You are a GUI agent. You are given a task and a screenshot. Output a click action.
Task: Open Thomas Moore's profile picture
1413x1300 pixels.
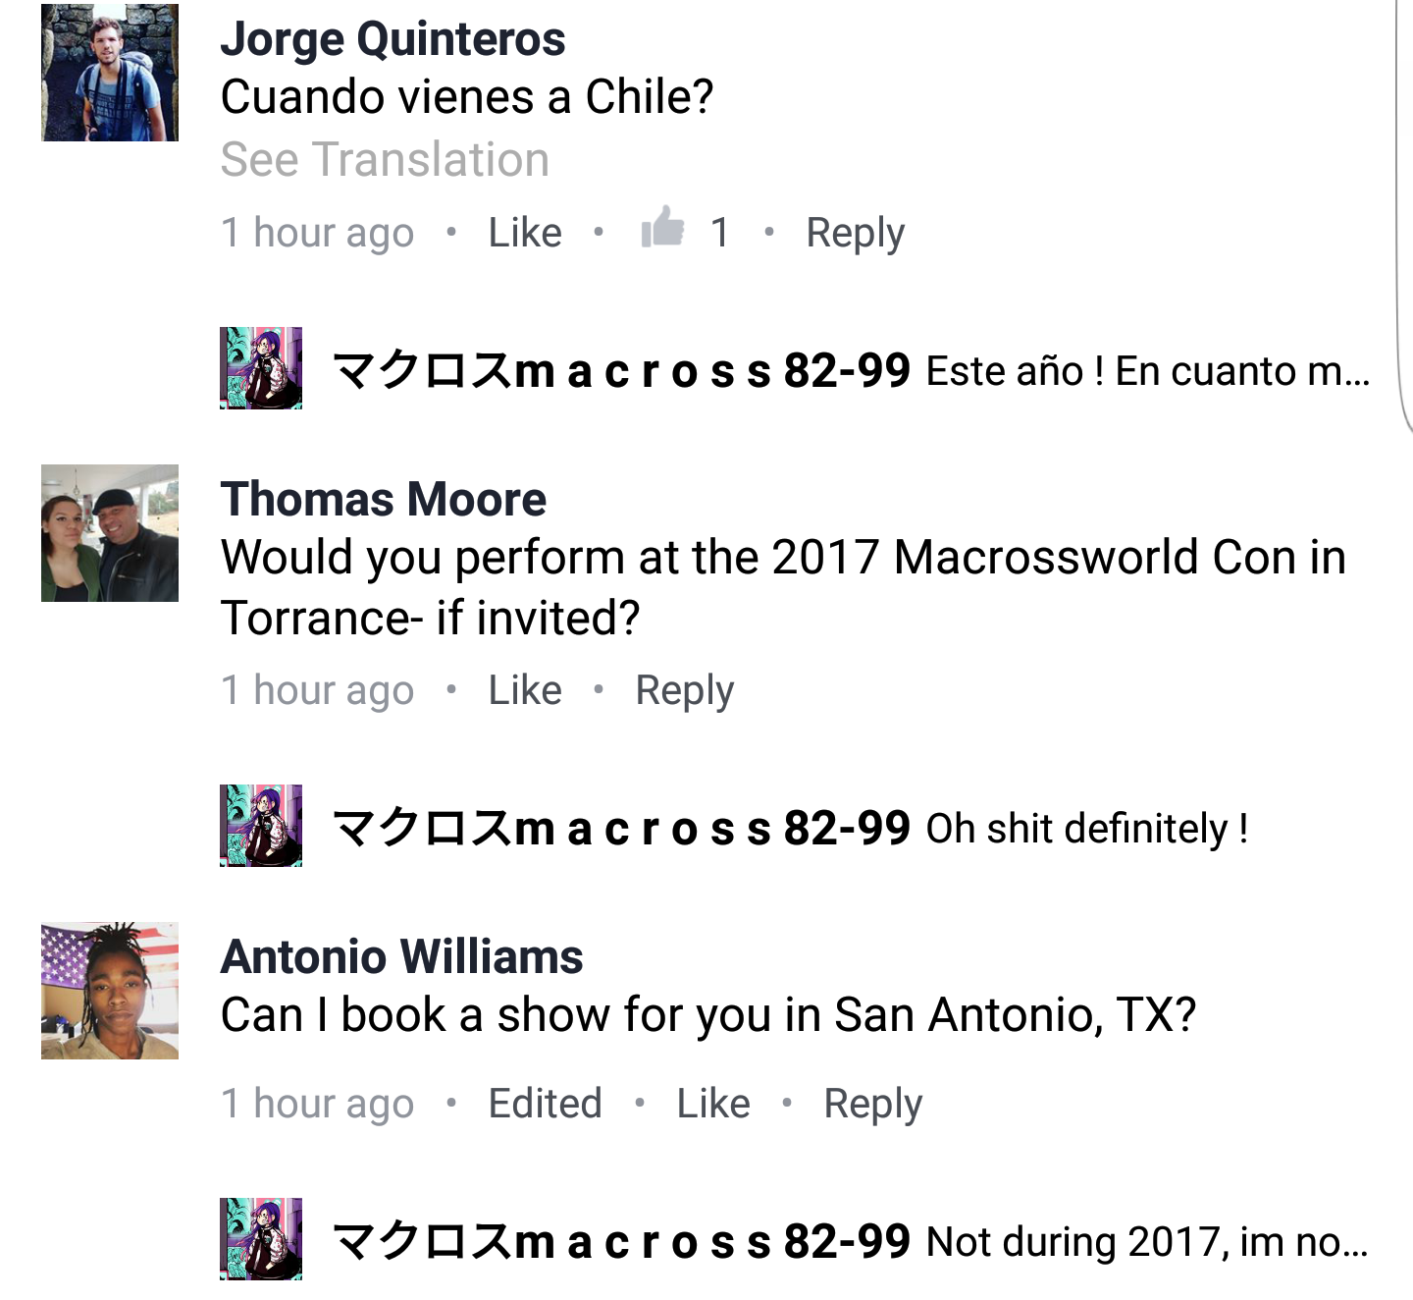tap(110, 533)
